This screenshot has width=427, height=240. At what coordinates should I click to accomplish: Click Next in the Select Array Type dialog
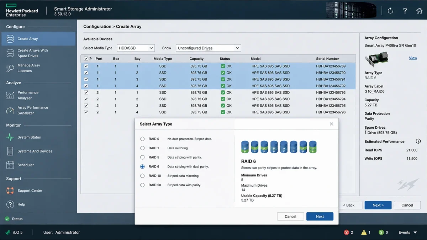(320, 217)
